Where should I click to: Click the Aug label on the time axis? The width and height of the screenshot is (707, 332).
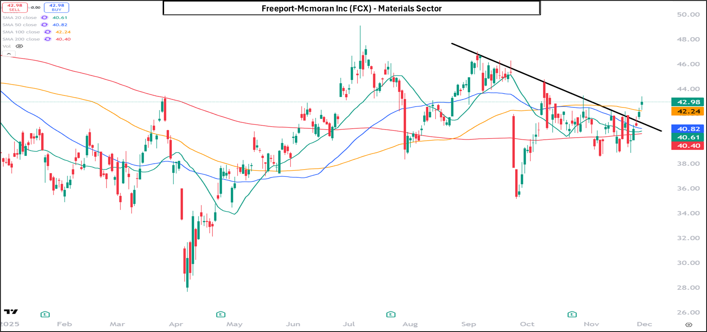pyautogui.click(x=410, y=324)
